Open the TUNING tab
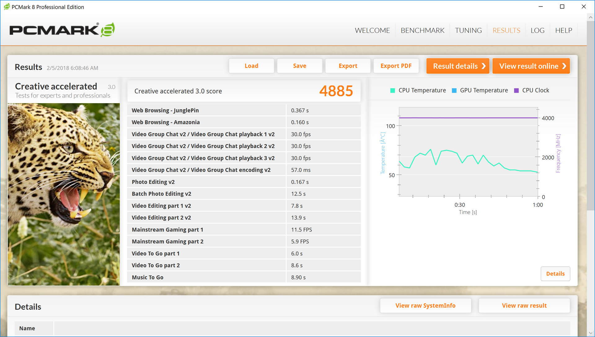595x337 pixels. coord(468,30)
